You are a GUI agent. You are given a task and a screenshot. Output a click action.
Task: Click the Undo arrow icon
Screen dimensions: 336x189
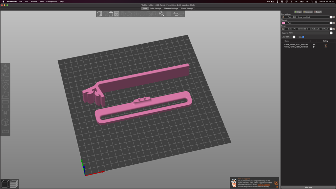click(176, 14)
